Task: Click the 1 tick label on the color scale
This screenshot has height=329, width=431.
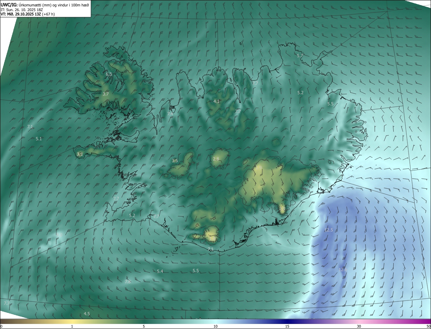Action: (72, 326)
